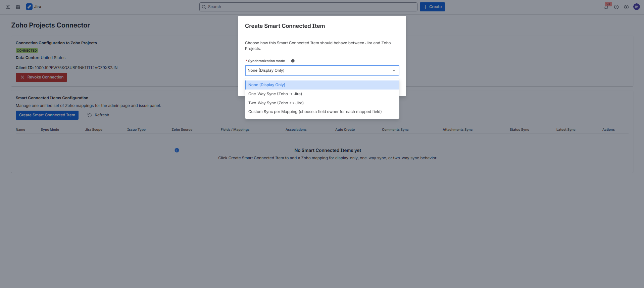This screenshot has height=288, width=644.
Task: Click the CONNECTED status badge
Action: click(27, 51)
